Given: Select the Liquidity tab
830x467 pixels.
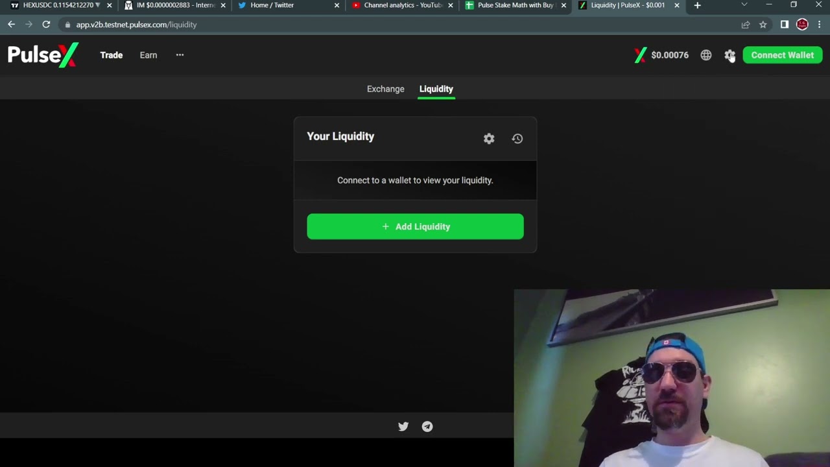Looking at the screenshot, I should tap(436, 89).
